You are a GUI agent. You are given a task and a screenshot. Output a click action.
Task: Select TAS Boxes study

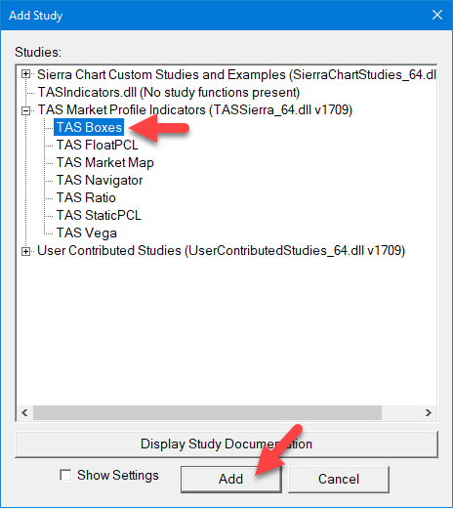point(89,127)
